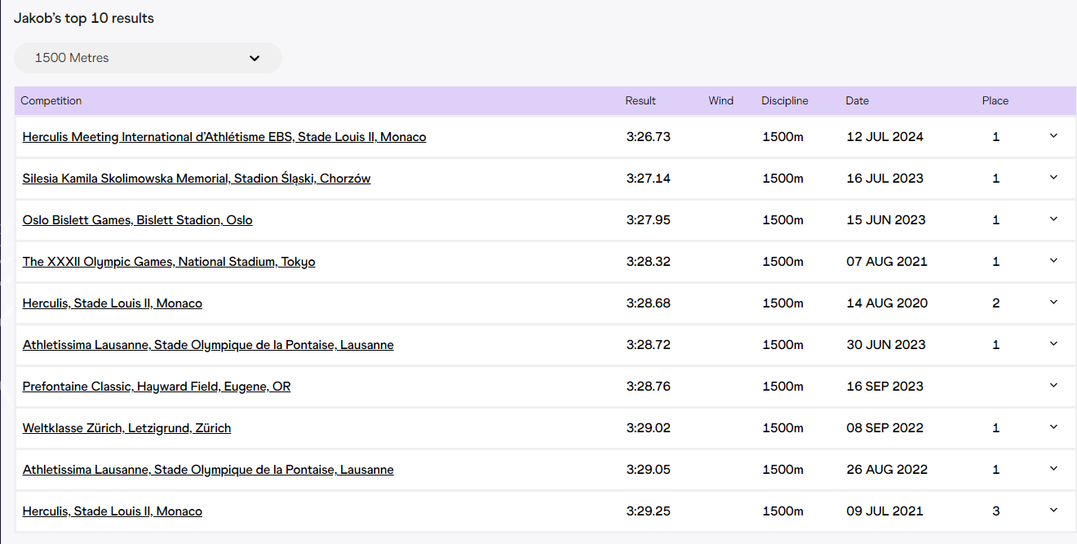
Task: Expand the 09 JUL 2021 Herculis row
Action: (1053, 511)
